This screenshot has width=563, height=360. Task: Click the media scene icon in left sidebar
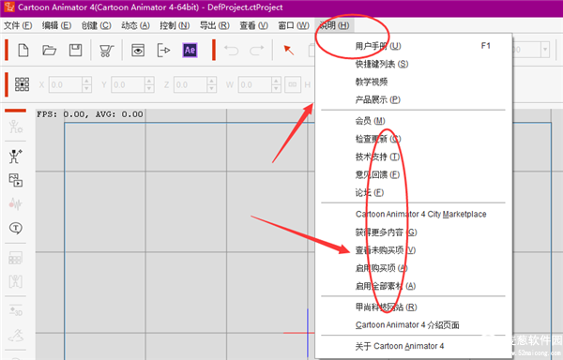[15, 180]
